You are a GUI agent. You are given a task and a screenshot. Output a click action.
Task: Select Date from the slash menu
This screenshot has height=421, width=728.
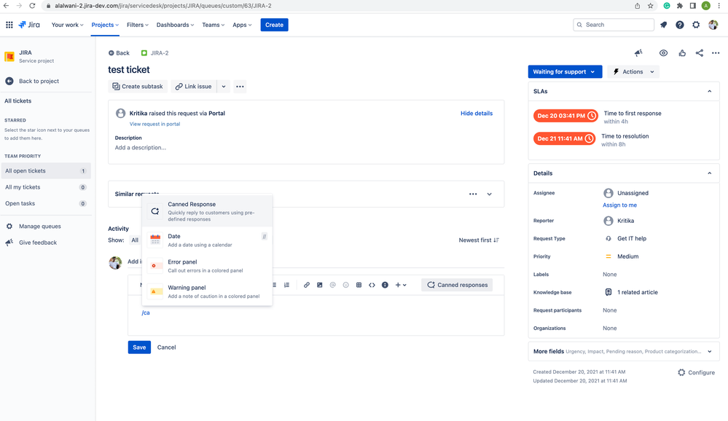click(207, 240)
